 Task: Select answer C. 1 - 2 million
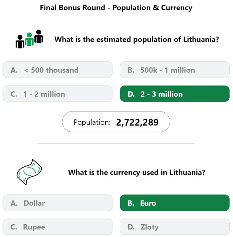click(x=57, y=94)
